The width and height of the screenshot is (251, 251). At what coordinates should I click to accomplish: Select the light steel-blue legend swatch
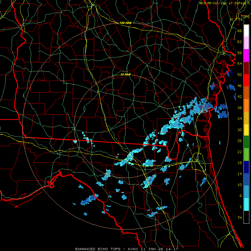246,192
